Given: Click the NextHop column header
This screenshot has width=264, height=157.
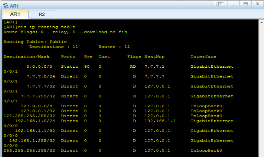Looking at the screenshot, I should 155,57.
